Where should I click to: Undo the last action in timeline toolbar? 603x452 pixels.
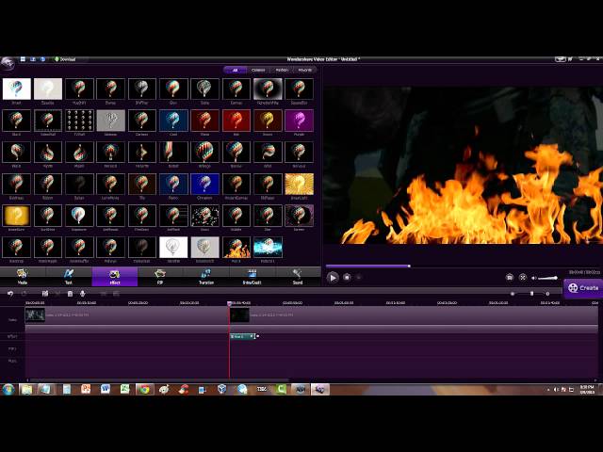pyautogui.click(x=10, y=294)
